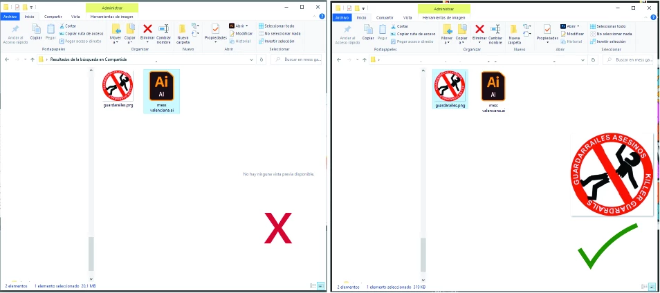The height and width of the screenshot is (293, 660).
Task: Expand Mover a dropdown in right window
Action: (448, 42)
